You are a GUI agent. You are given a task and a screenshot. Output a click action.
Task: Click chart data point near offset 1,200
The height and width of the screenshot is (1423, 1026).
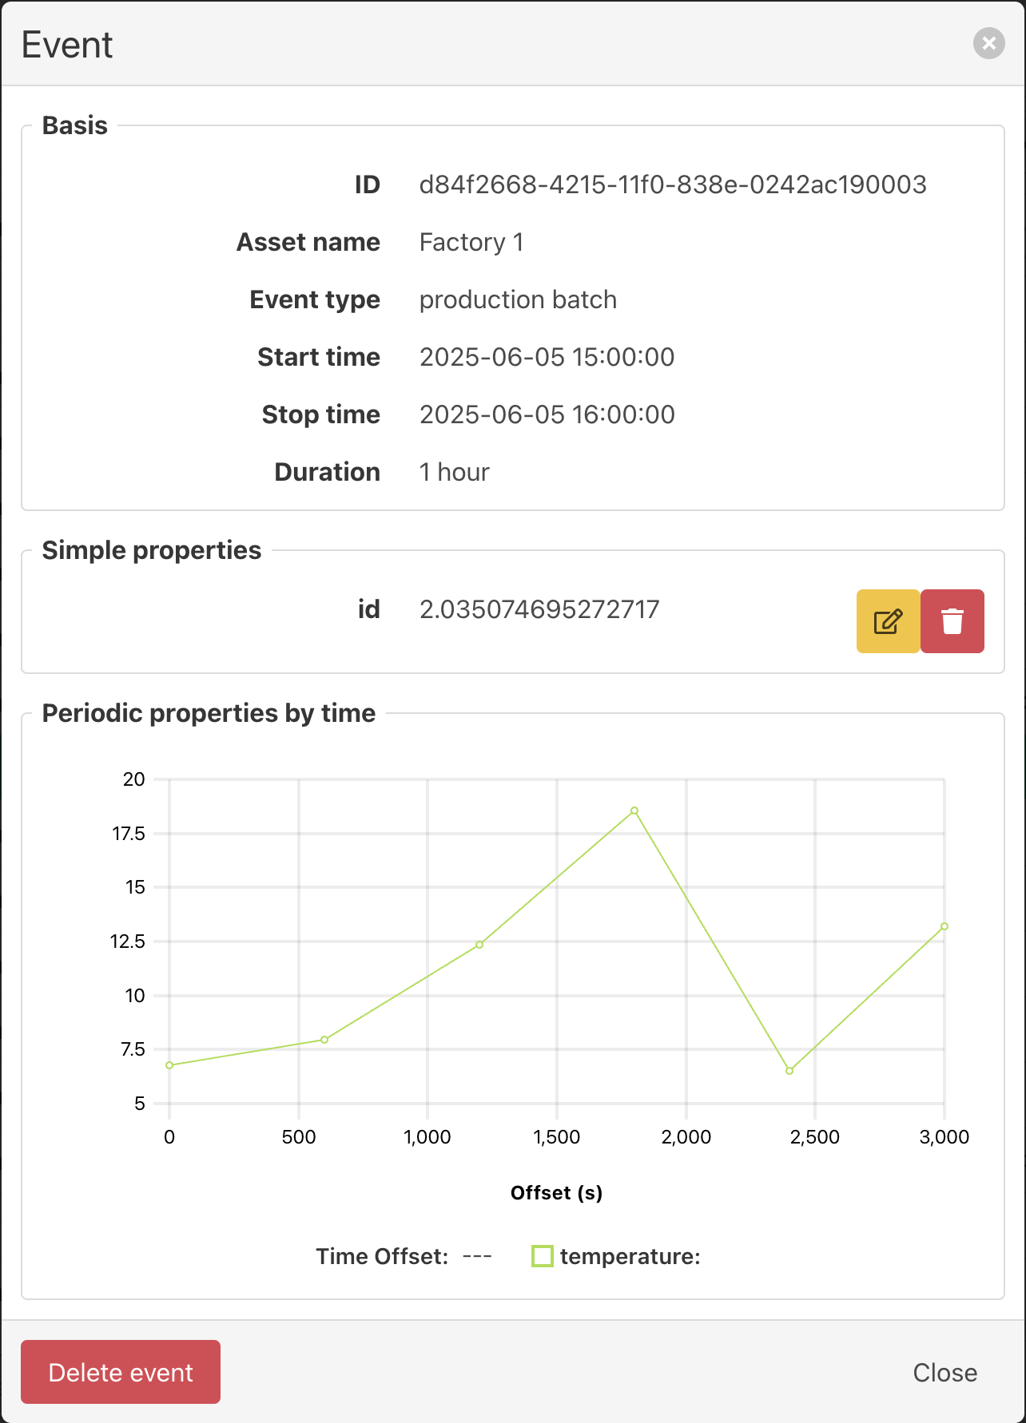pyautogui.click(x=479, y=945)
